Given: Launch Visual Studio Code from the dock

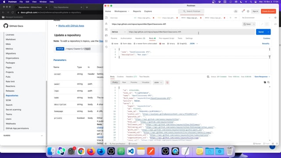Looking at the screenshot, I should pos(131,151).
